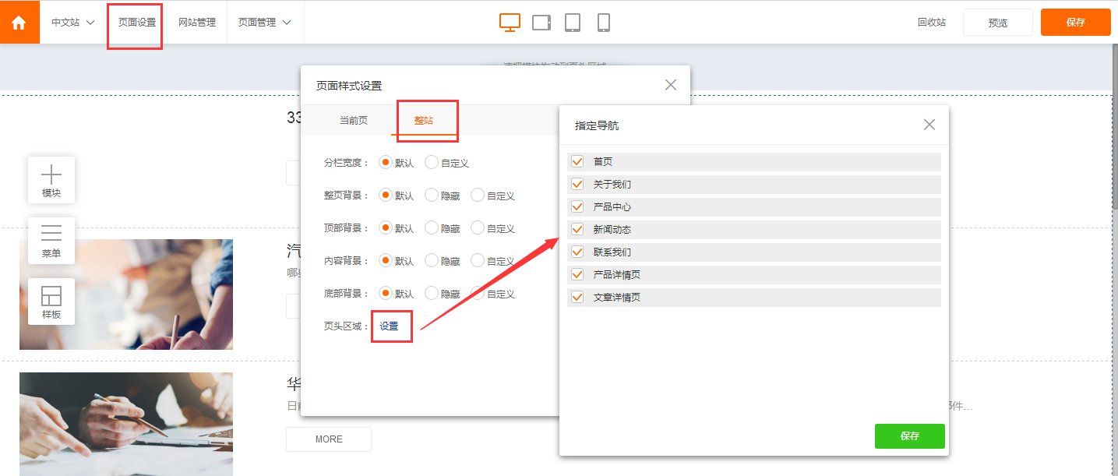Image resolution: width=1118 pixels, height=476 pixels.
Task: Open the 样板 template tool
Action: coord(51,301)
